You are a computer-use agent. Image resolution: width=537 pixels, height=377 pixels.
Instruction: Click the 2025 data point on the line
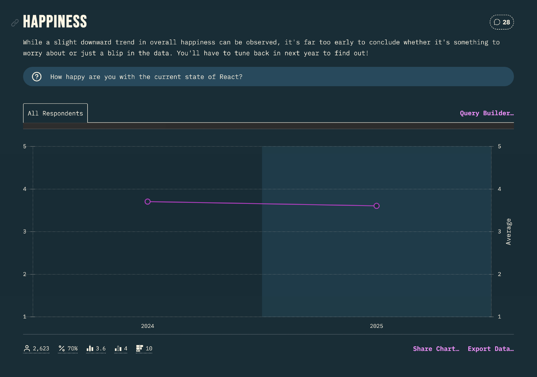pyautogui.click(x=376, y=206)
